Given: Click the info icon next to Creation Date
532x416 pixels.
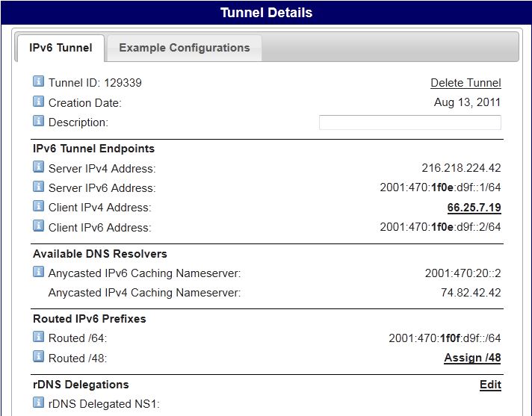Looking at the screenshot, I should [39, 102].
